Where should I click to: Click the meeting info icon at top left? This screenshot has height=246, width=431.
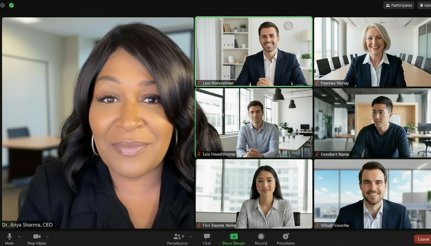click(3, 5)
